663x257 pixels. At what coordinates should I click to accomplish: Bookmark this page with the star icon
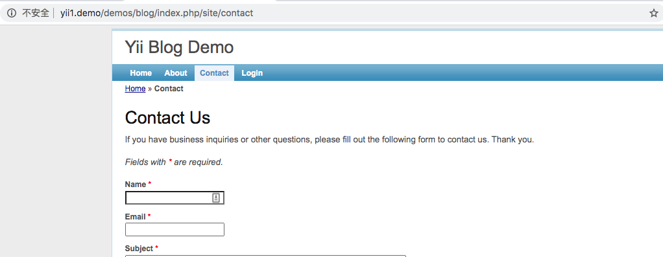coord(654,13)
